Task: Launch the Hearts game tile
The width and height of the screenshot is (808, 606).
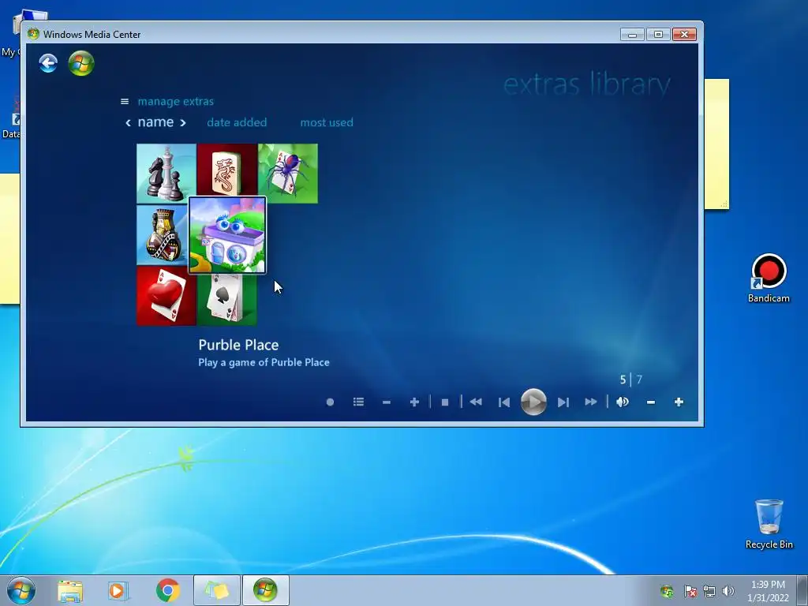Action: (x=166, y=297)
